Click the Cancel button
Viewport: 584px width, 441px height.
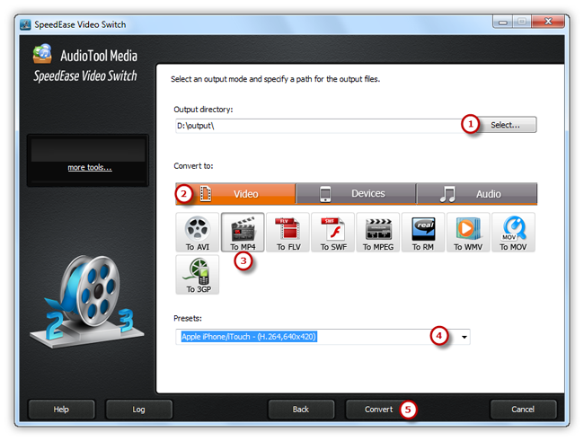(523, 410)
